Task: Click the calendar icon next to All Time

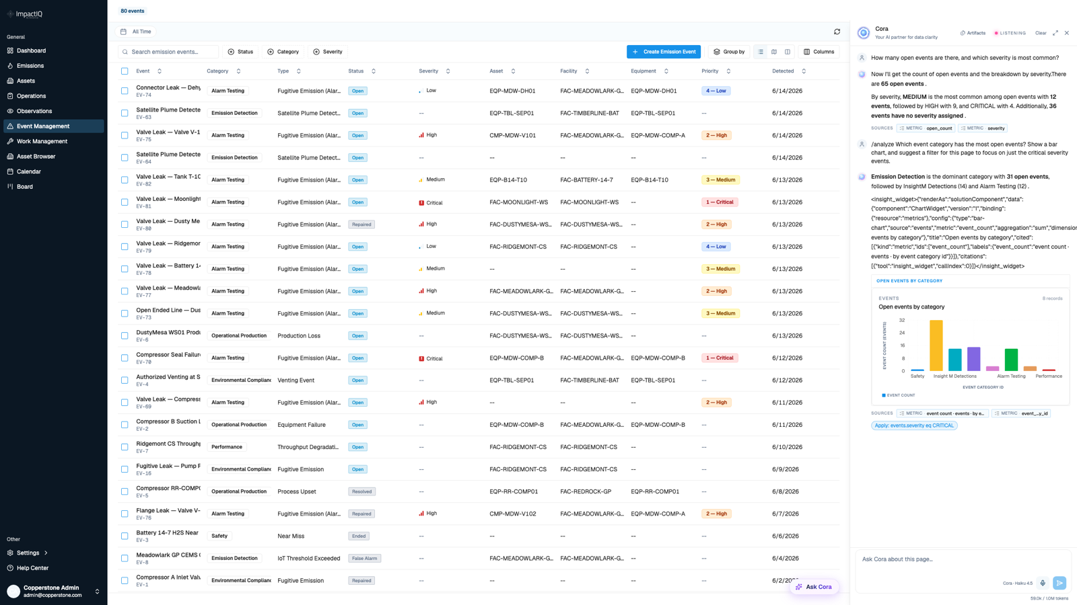Action: tap(123, 32)
